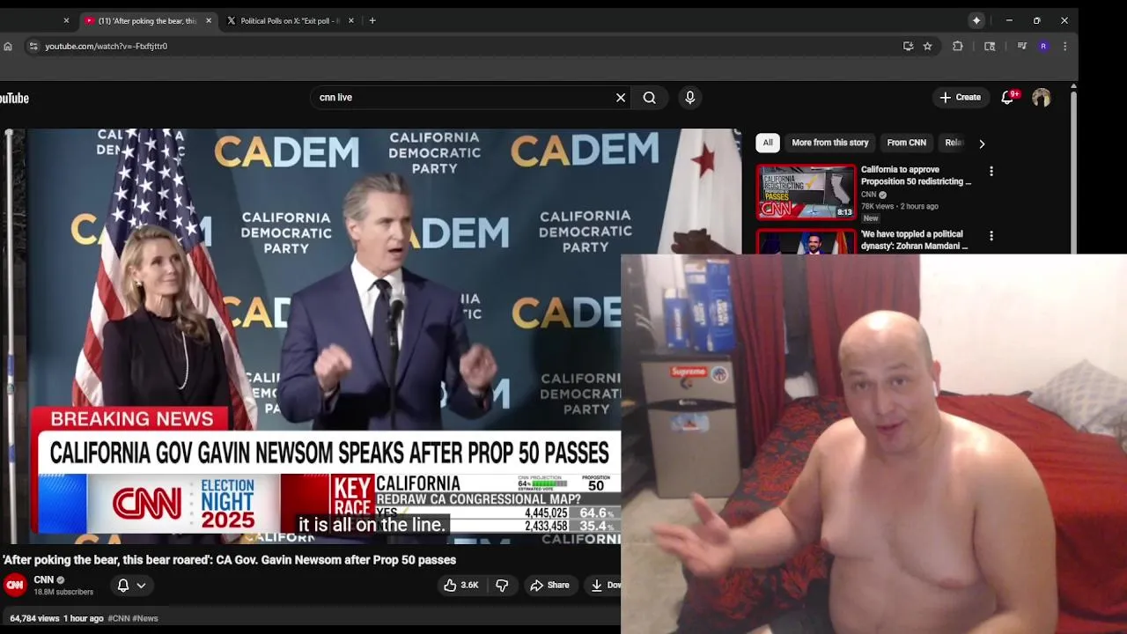Image resolution: width=1127 pixels, height=634 pixels.
Task: Open the Chrome three-dot menu
Action: [1065, 46]
